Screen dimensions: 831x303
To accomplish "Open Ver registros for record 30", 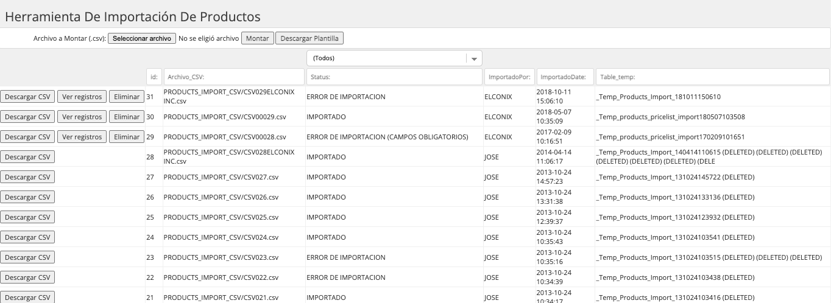I will tap(82, 117).
